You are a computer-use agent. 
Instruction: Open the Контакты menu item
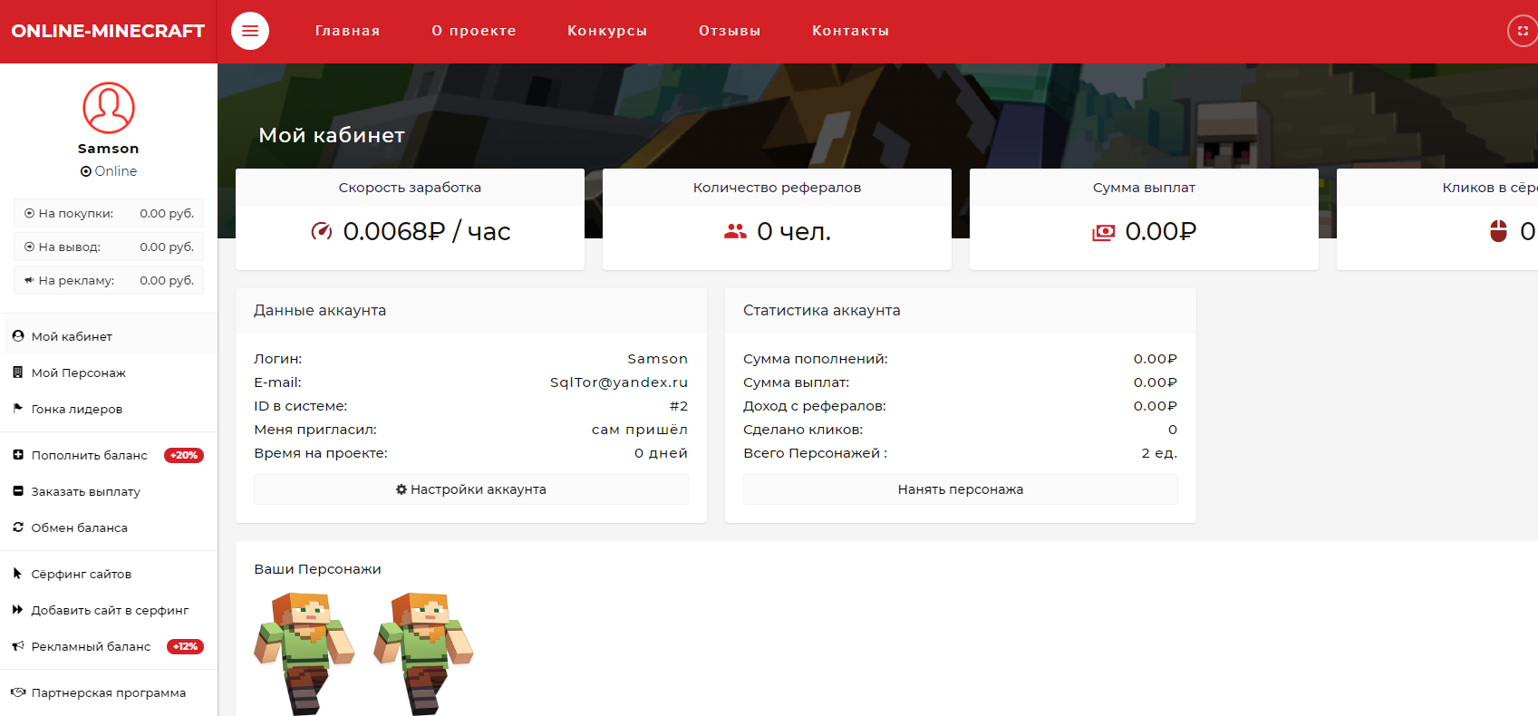pos(850,31)
